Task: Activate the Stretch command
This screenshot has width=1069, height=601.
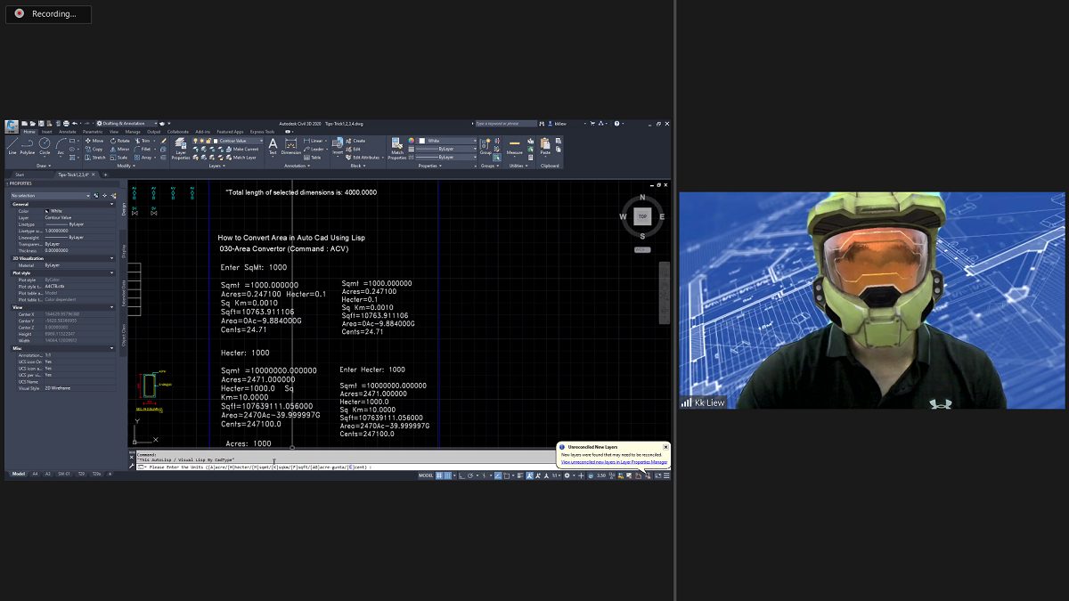Action: pyautogui.click(x=95, y=158)
